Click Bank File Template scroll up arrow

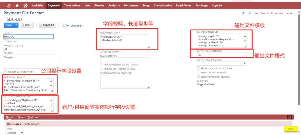tap(245, 36)
